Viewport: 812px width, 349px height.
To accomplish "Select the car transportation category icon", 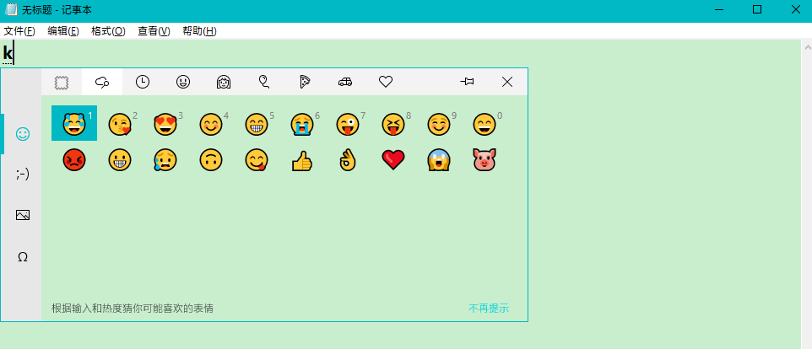I will click(345, 82).
